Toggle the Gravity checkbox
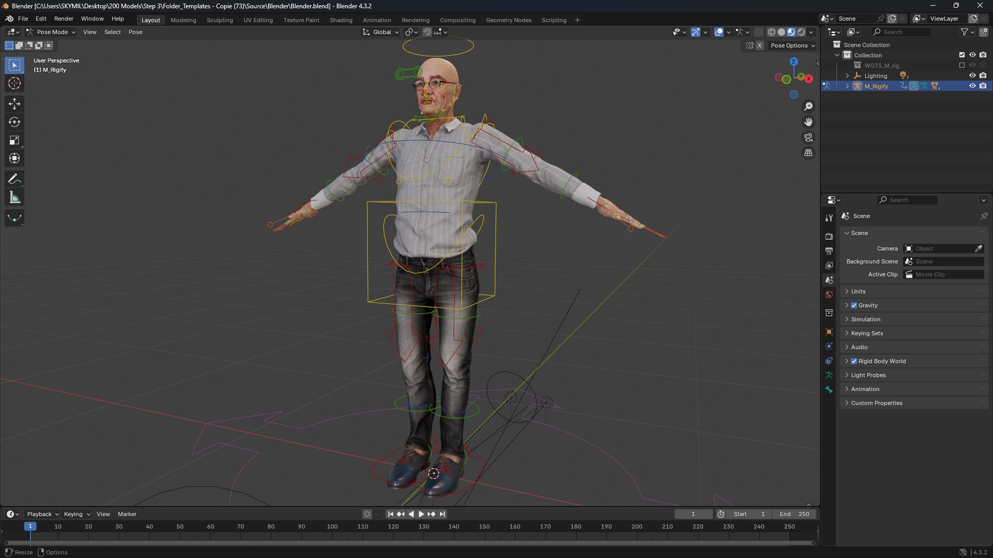This screenshot has height=558, width=993. click(854, 305)
